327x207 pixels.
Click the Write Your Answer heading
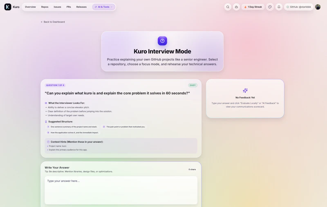click(57, 167)
